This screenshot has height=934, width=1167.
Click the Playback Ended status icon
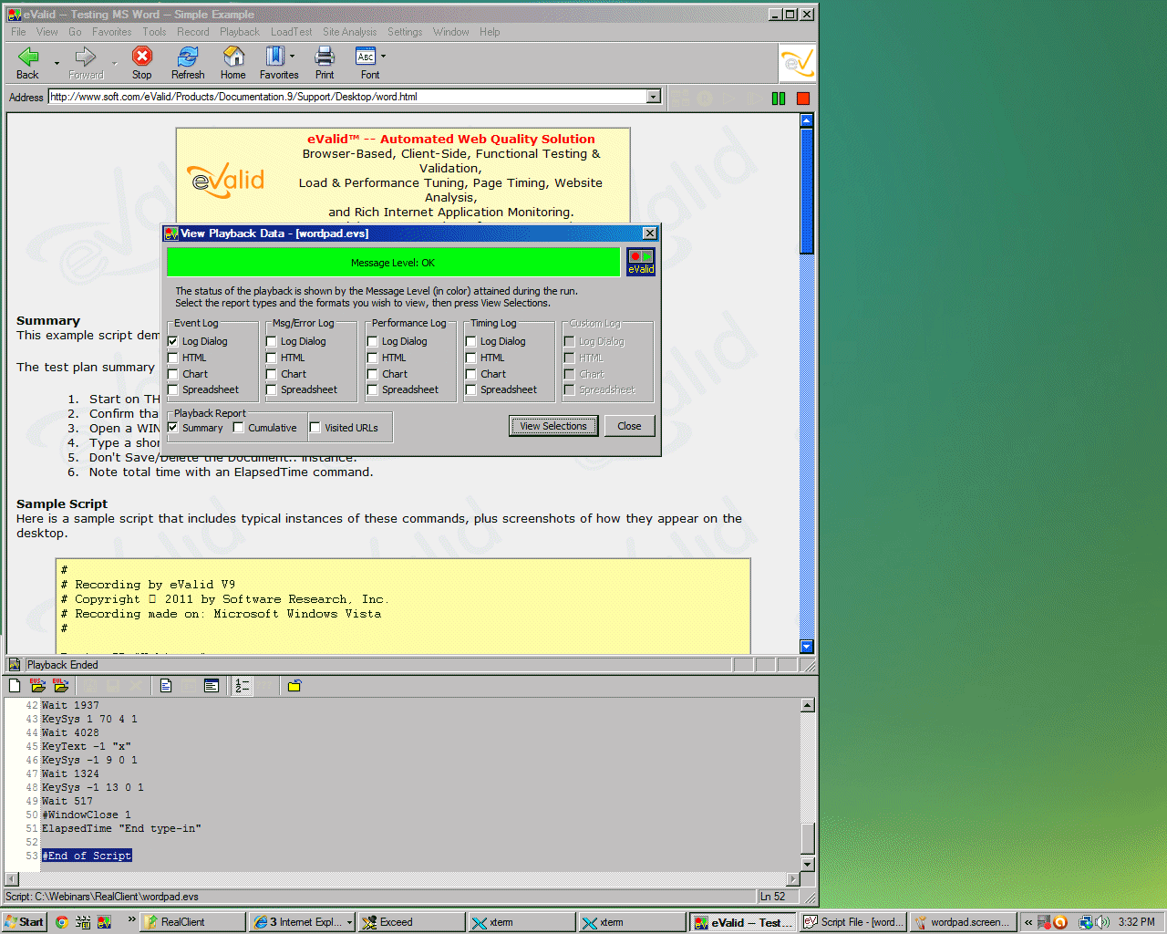tap(15, 665)
